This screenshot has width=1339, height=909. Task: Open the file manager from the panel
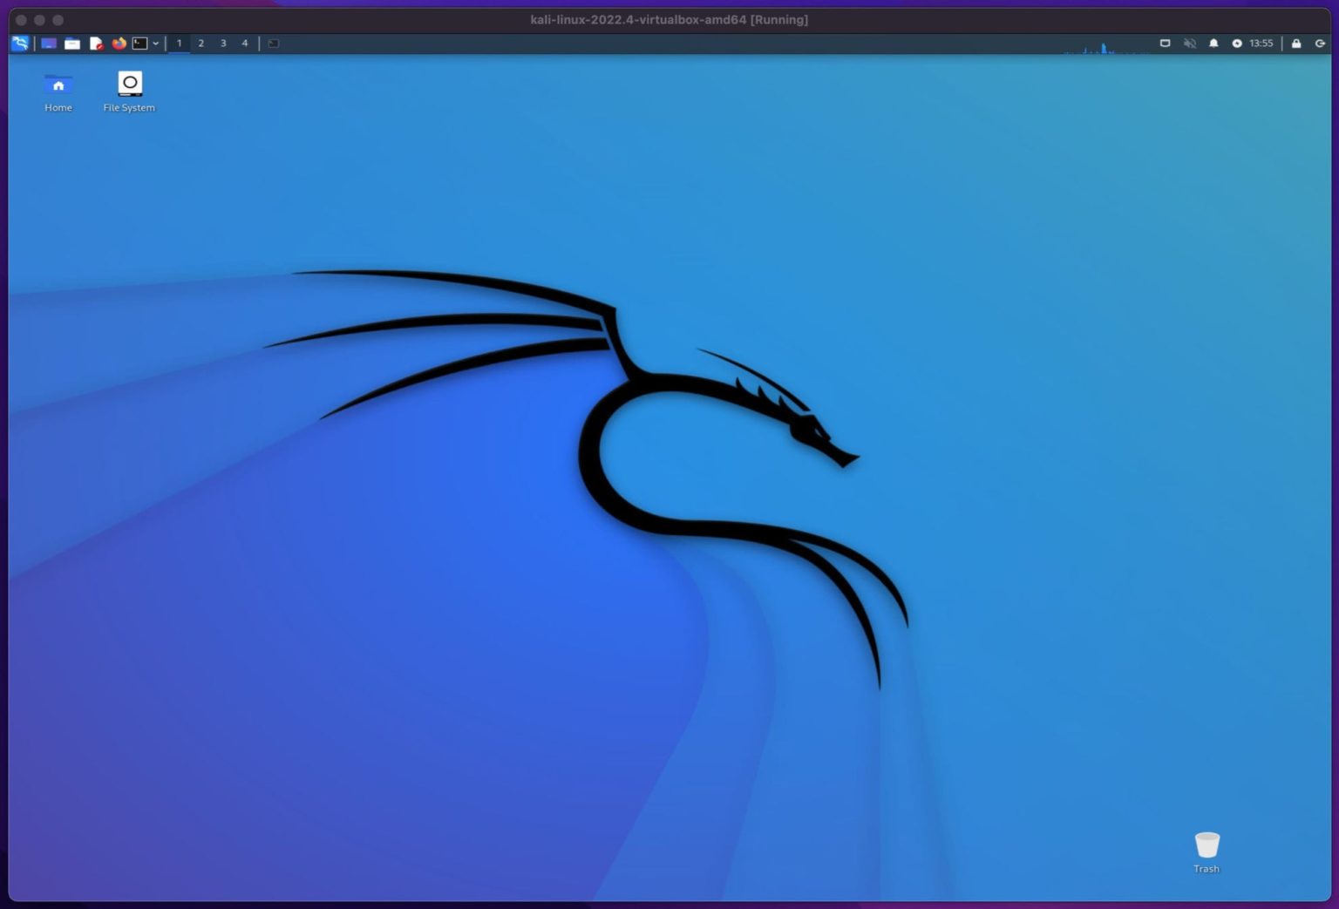click(72, 44)
